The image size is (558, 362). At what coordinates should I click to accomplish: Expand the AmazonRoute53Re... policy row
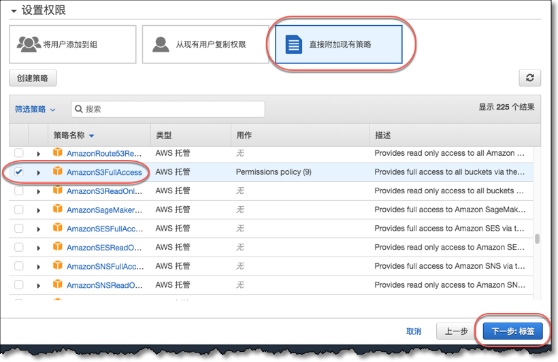38,154
